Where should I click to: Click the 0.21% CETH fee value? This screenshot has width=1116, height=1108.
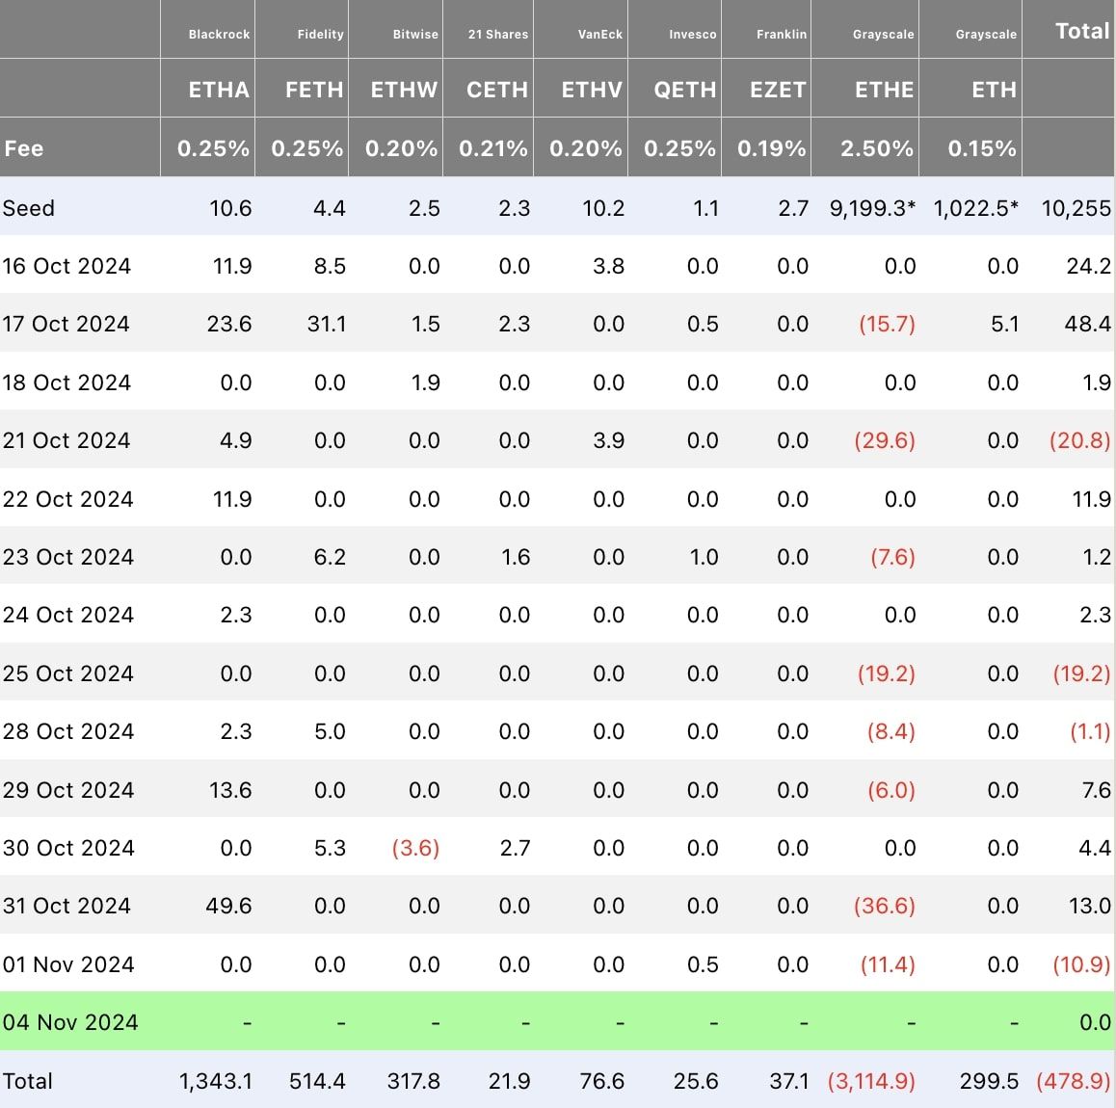(493, 148)
